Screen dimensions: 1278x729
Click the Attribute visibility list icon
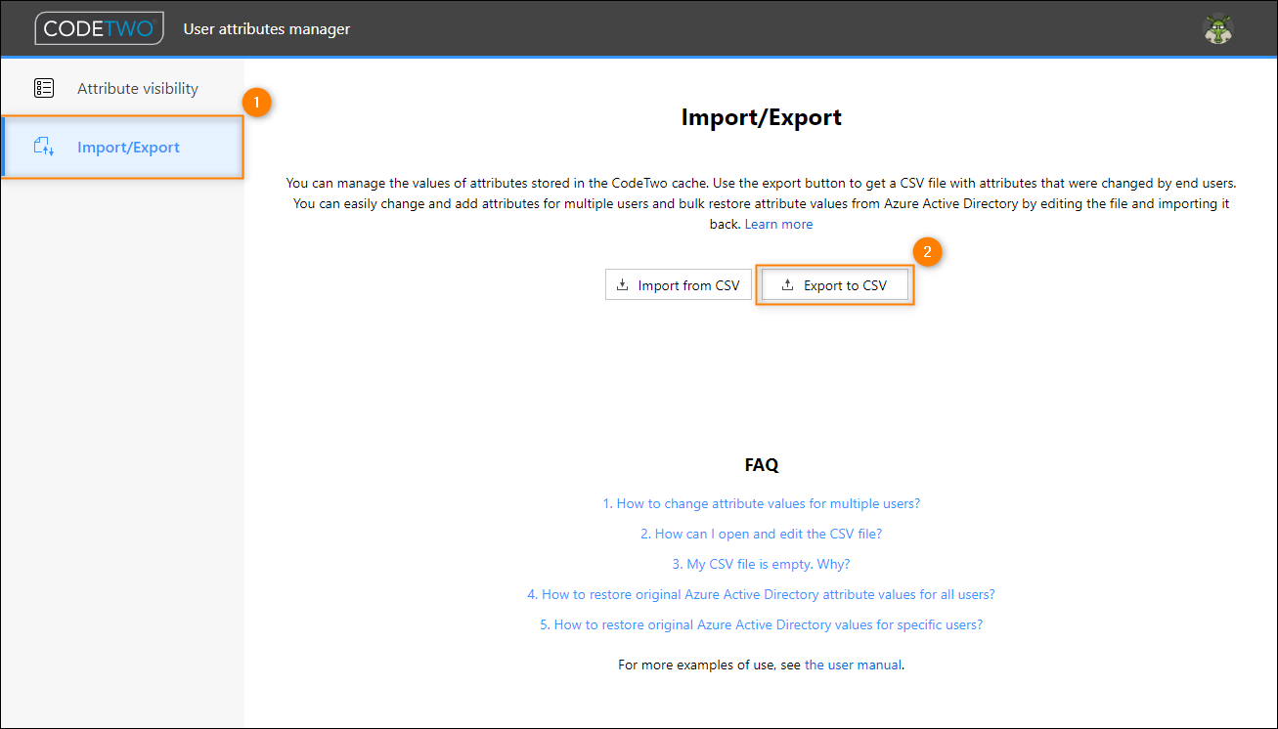[44, 88]
